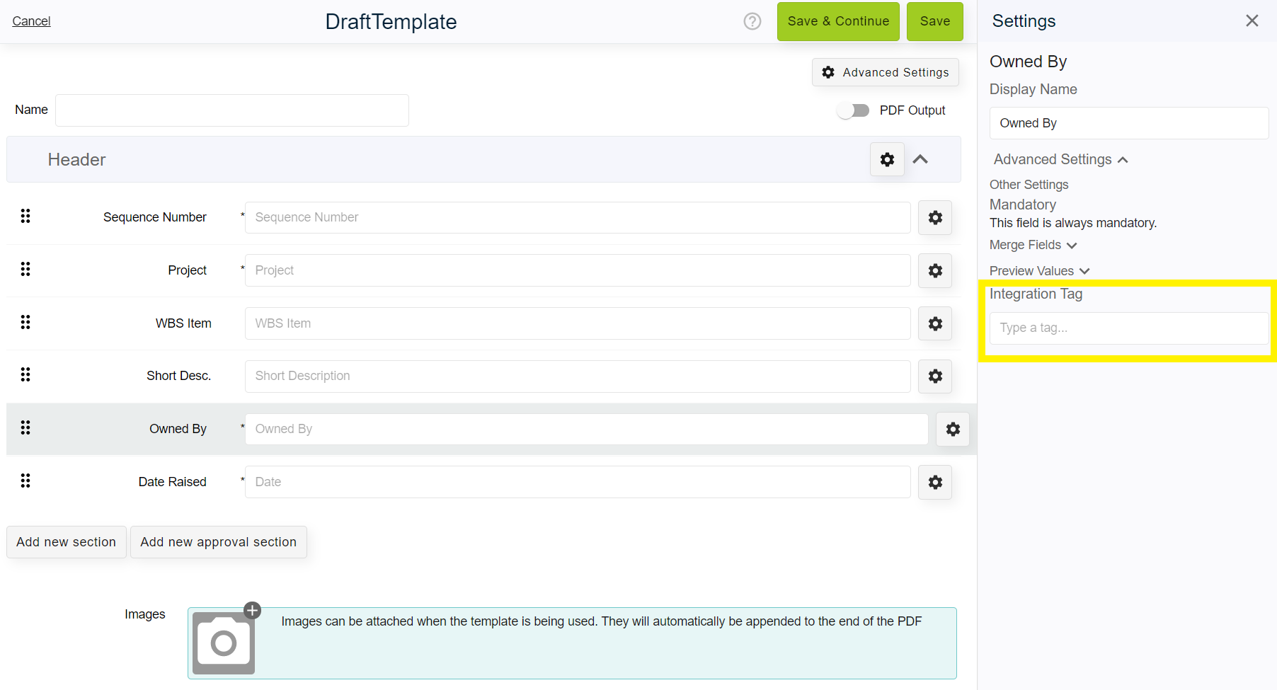Collapse the Header section chevron

[x=921, y=159]
